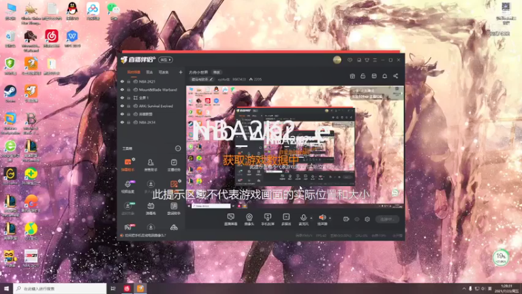This screenshot has width=522, height=294.
Task: Click the taskbar search box
Action: click(x=60, y=288)
